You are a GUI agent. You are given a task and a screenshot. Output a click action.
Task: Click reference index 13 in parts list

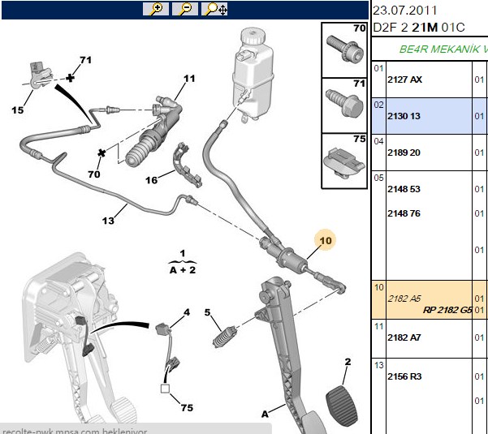[378, 365]
